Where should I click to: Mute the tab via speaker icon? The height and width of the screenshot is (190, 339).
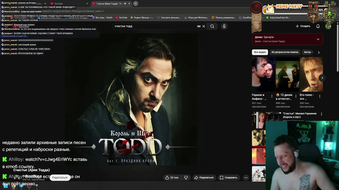(125, 3)
